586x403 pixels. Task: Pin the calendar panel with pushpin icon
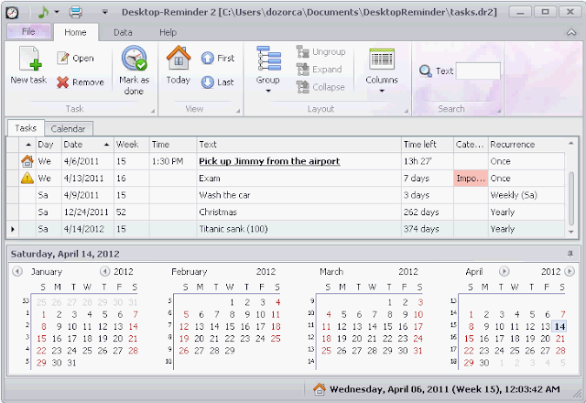(x=570, y=254)
